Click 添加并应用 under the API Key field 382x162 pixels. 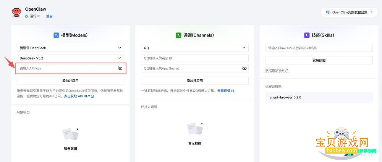click(70, 81)
